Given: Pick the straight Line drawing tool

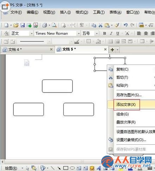Looking at the screenshot, I should pyautogui.click(x=52, y=168).
